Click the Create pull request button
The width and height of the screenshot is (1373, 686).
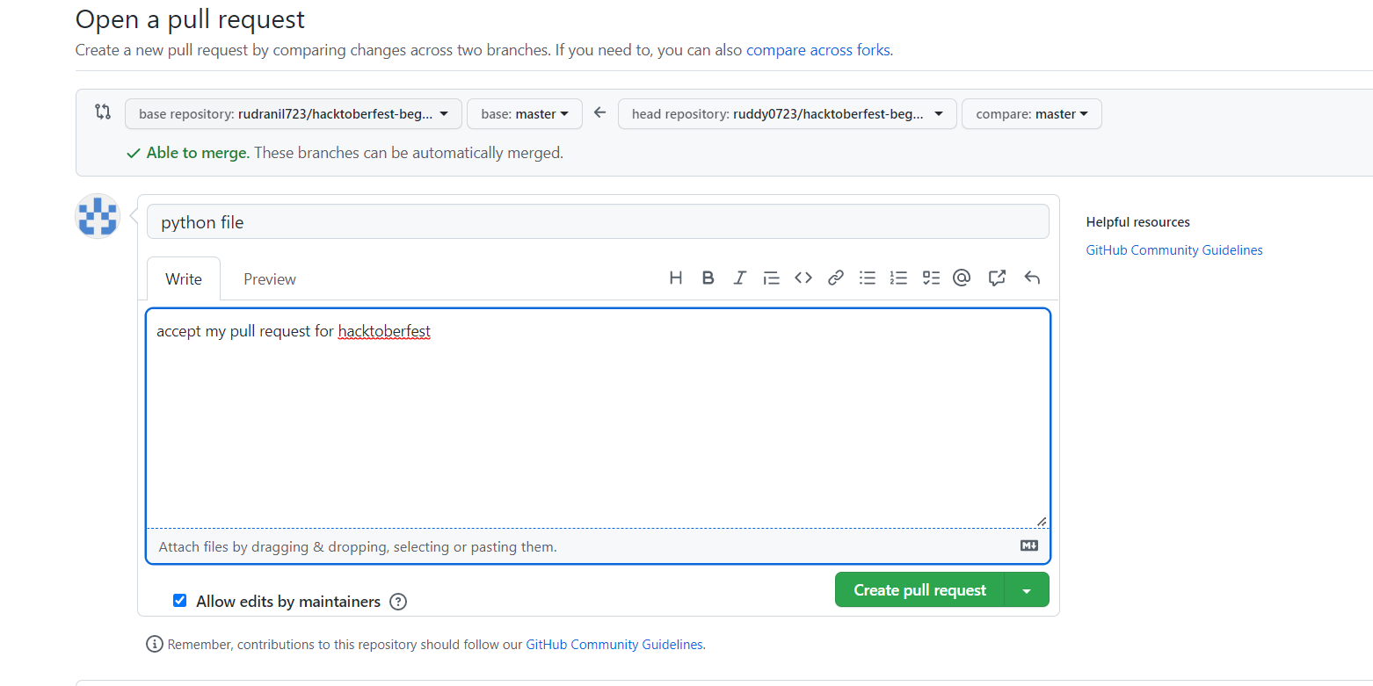tap(919, 590)
